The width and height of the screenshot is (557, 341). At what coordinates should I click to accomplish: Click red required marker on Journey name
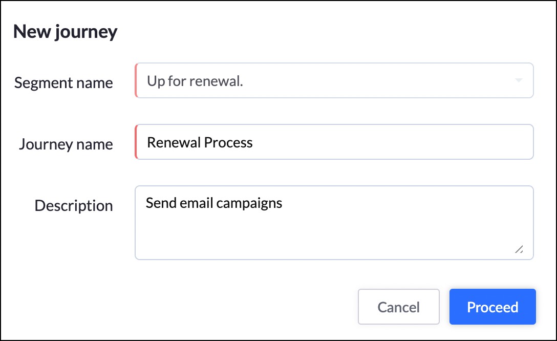[x=136, y=142]
